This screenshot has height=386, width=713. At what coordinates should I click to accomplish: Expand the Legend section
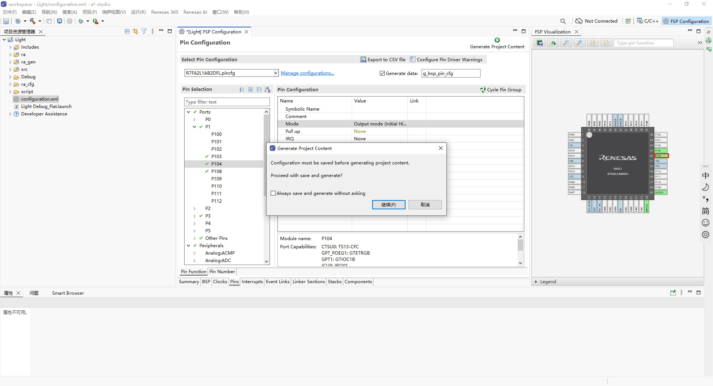[x=536, y=282]
